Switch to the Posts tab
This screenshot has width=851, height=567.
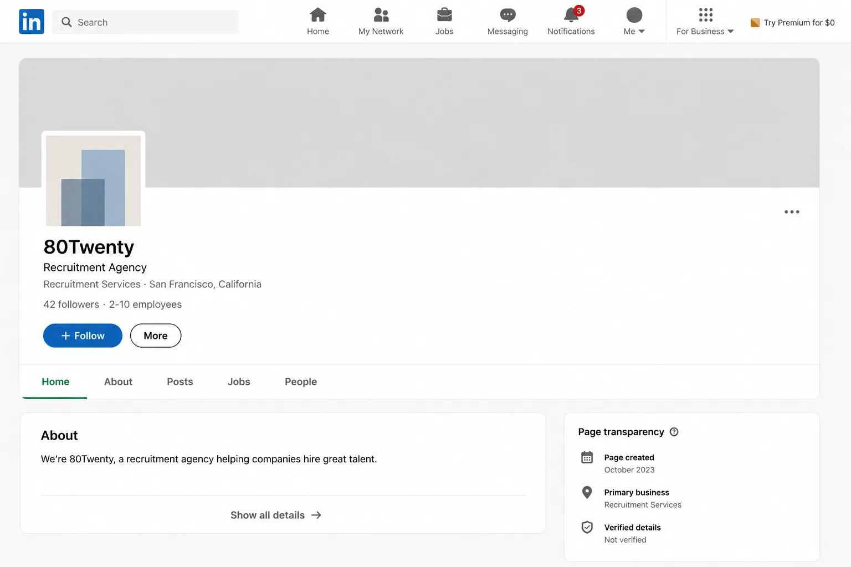(180, 382)
